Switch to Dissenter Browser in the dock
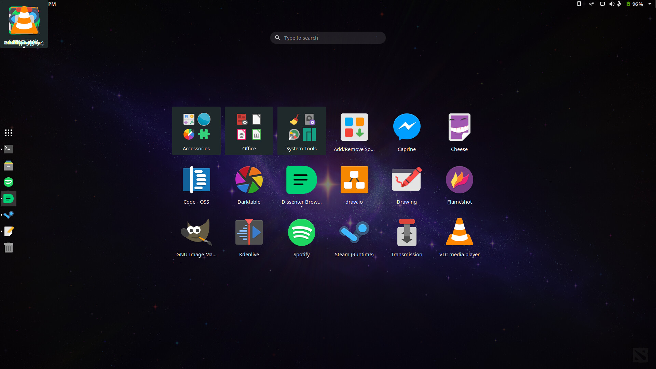 coord(9,199)
